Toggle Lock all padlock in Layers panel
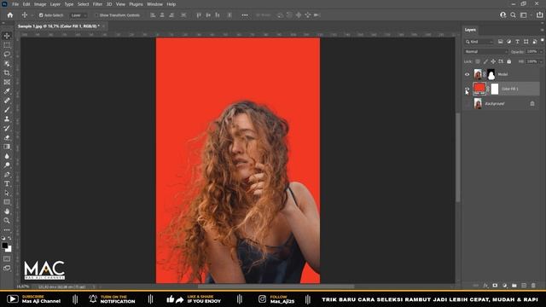 (508, 61)
